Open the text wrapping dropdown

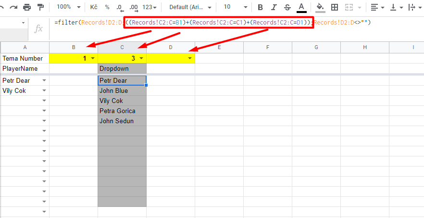[x=415, y=8]
